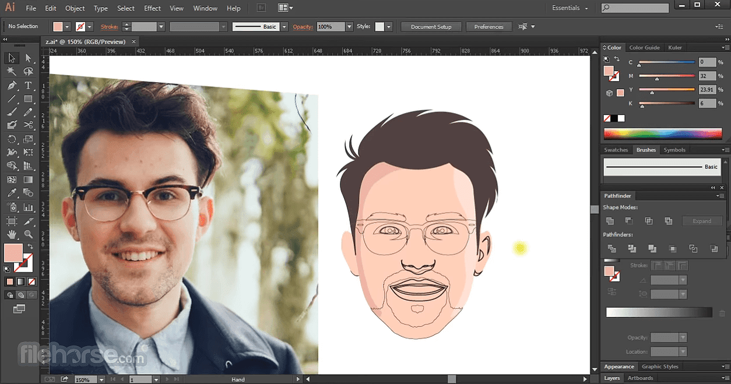Switch fill mode to Gradient in toolbar
Screen dimensions: 731x384
(x=20, y=281)
